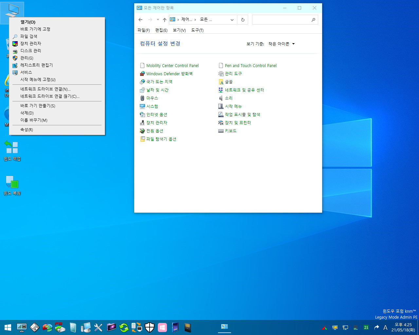Click the red-green triangle tray icon
This screenshot has width=419, height=335.
tap(324, 327)
